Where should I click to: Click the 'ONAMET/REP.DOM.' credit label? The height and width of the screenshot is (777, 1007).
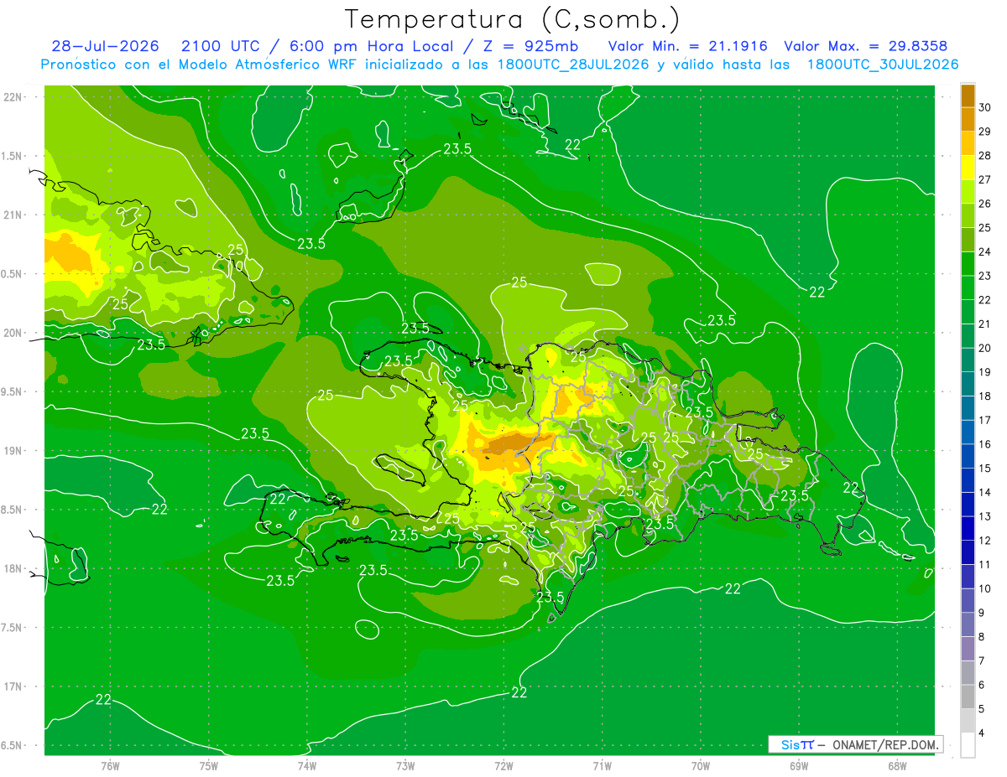(x=886, y=744)
